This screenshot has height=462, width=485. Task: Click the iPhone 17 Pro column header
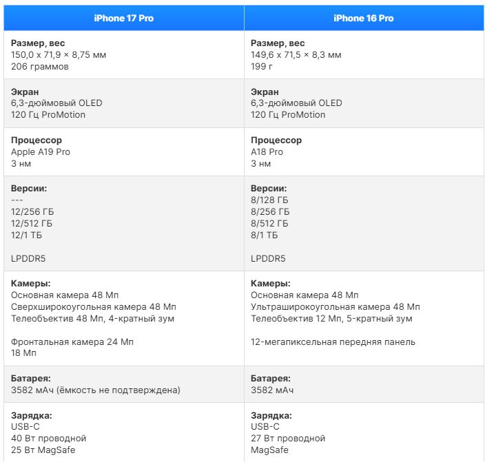[123, 18]
